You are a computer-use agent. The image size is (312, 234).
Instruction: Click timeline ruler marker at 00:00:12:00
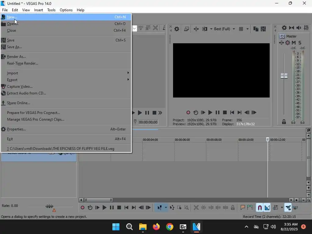pyautogui.click(x=278, y=140)
